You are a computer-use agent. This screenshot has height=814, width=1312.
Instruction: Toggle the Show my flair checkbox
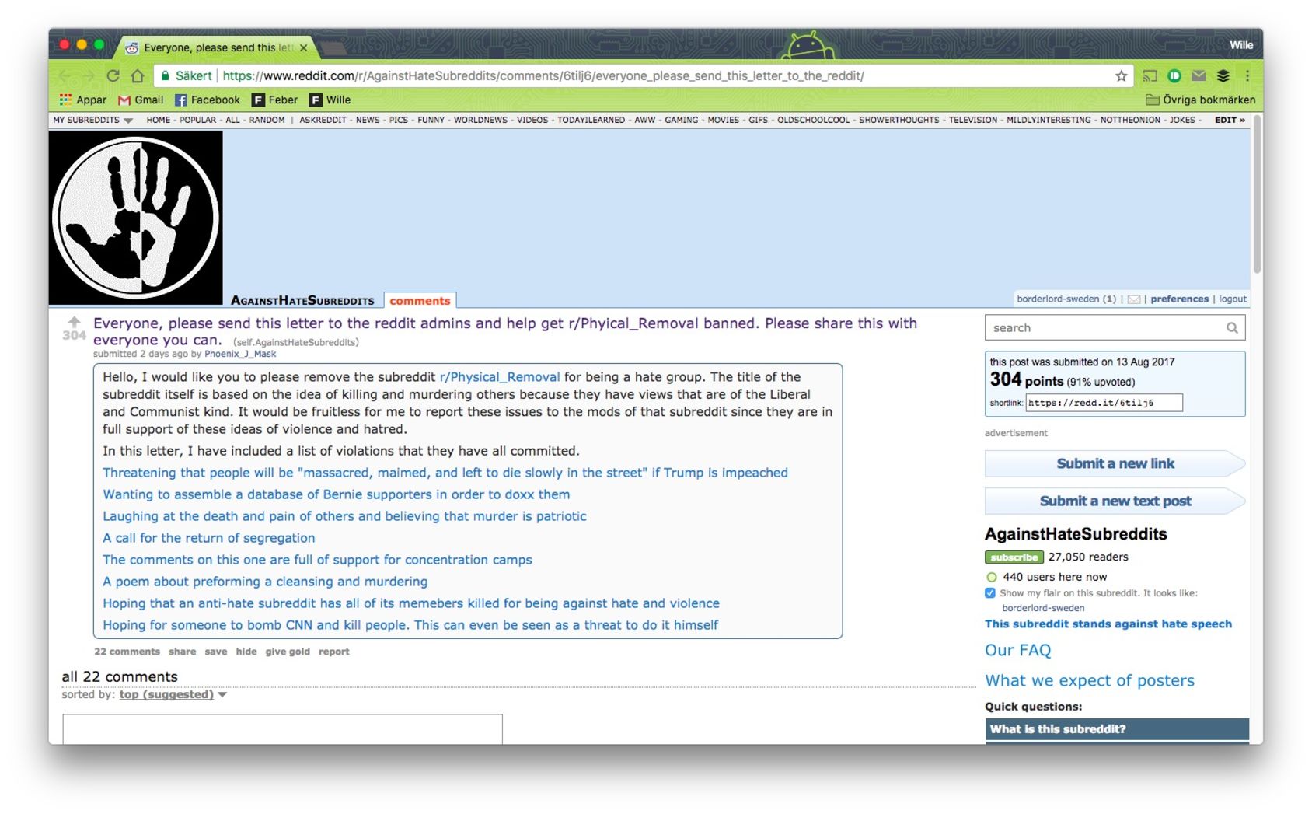pos(990,593)
